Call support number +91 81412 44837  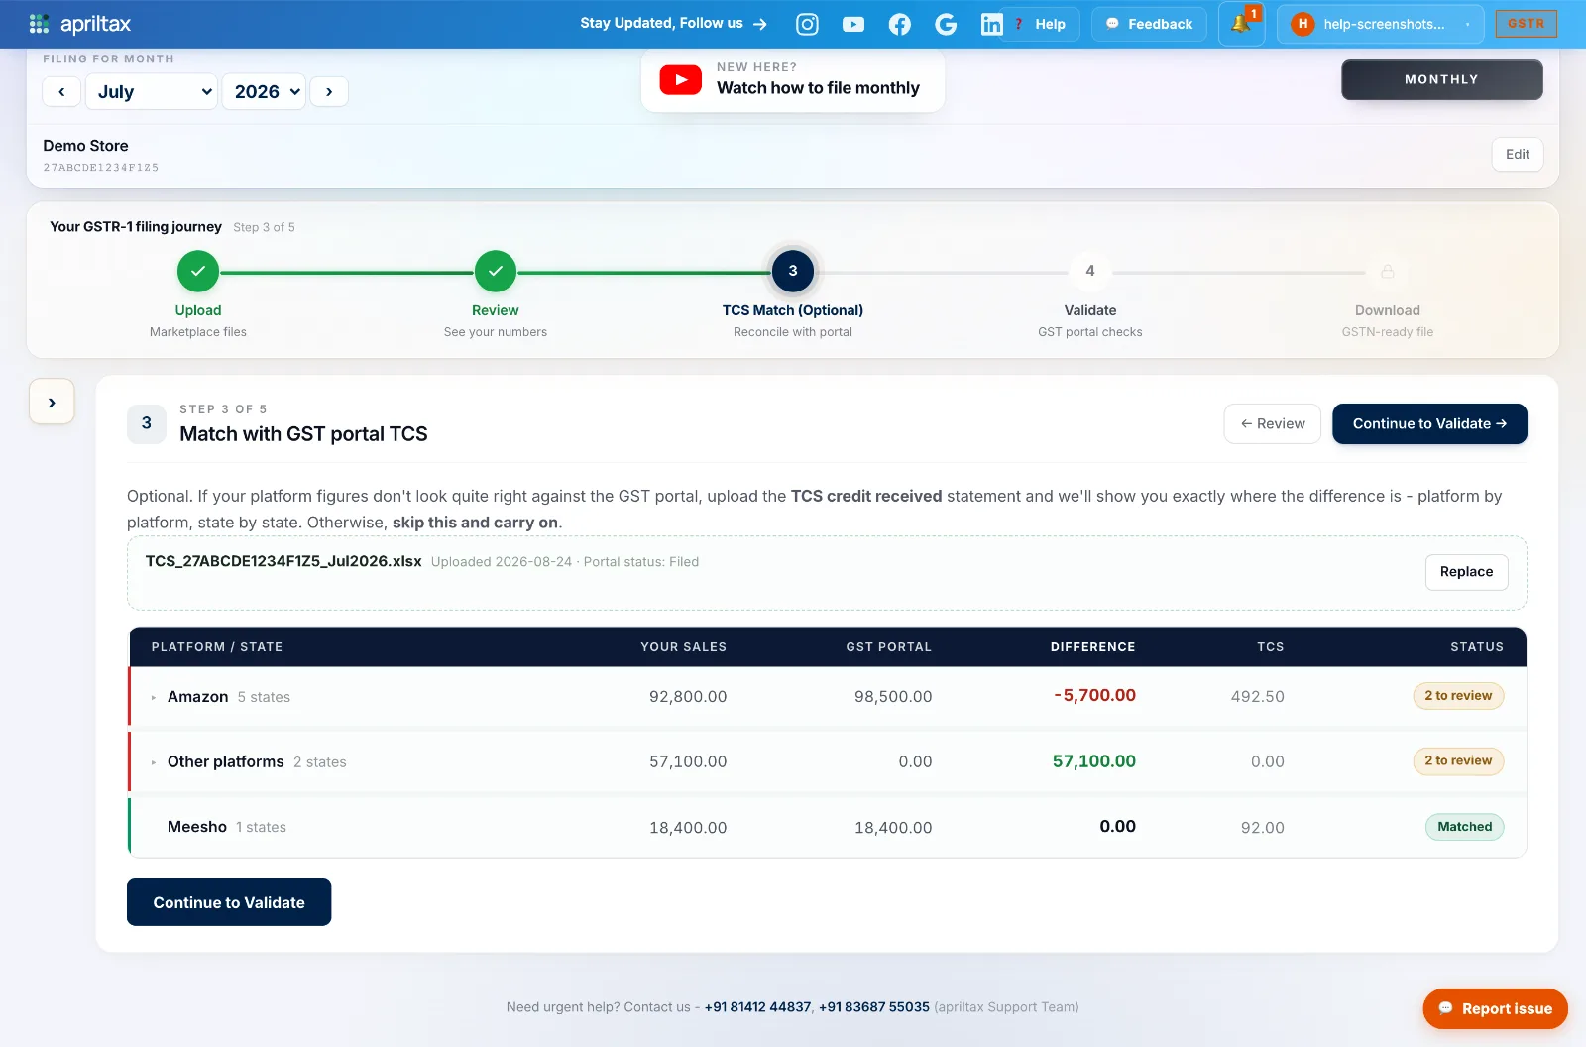(757, 1007)
